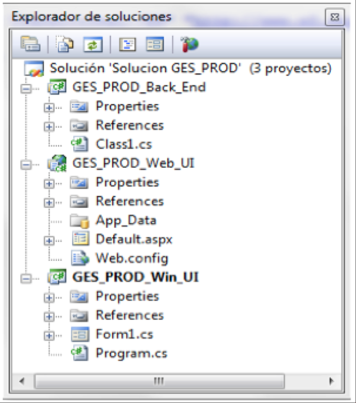This screenshot has width=356, height=403.
Task: Collapse the GES_PROD_Win_UI project node
Action: 26,279
